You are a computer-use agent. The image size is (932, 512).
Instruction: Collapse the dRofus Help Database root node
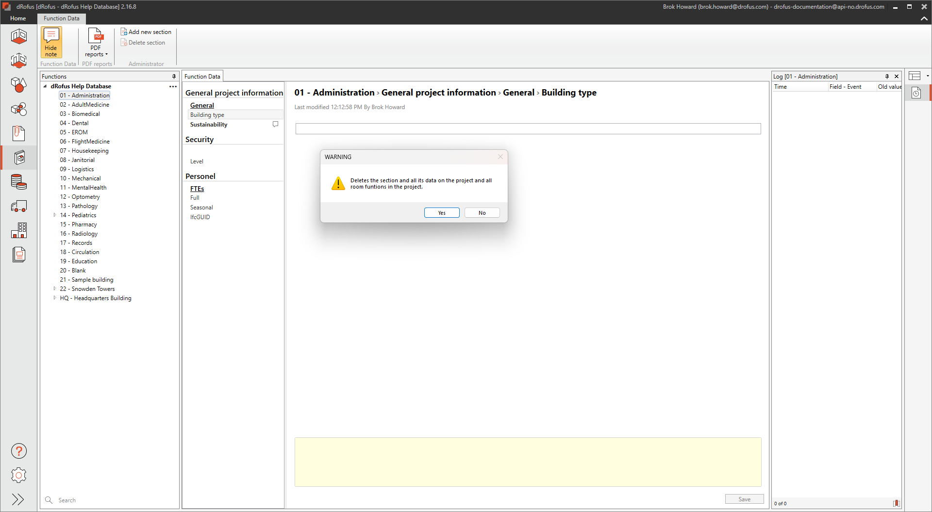46,86
